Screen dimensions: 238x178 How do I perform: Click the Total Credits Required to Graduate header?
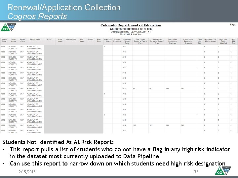click(173, 41)
